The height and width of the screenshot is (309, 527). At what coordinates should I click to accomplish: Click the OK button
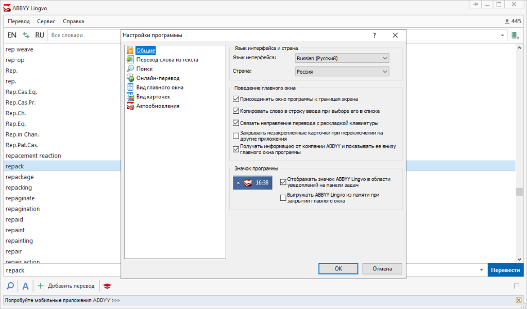338,269
